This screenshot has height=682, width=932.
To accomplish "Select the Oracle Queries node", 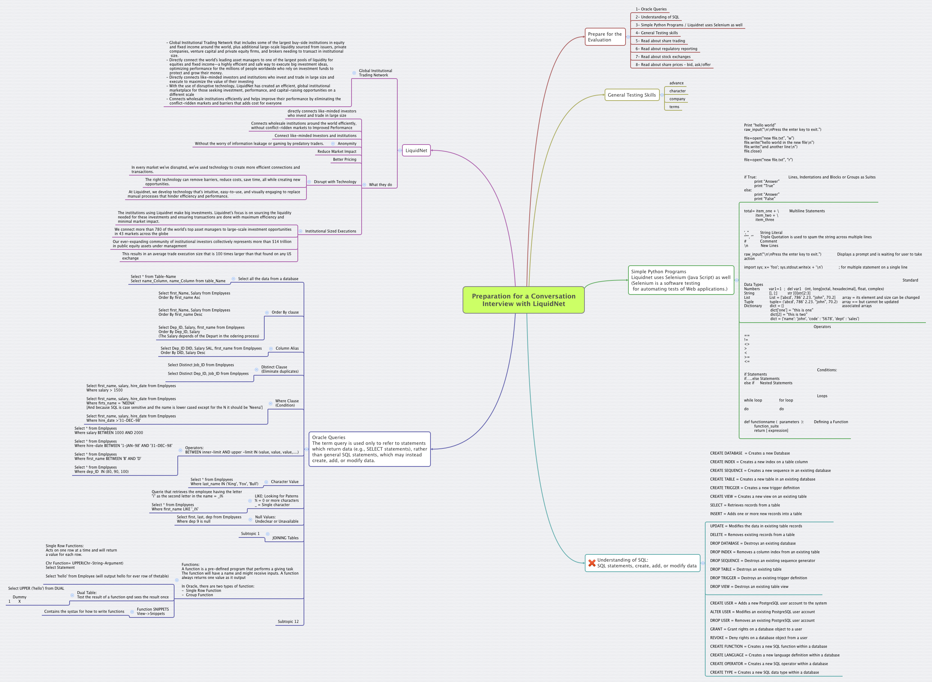I will point(370,450).
